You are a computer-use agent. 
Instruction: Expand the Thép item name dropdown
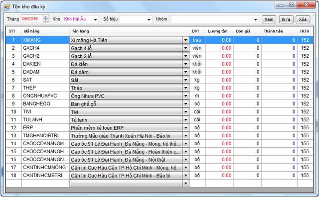click(185, 88)
